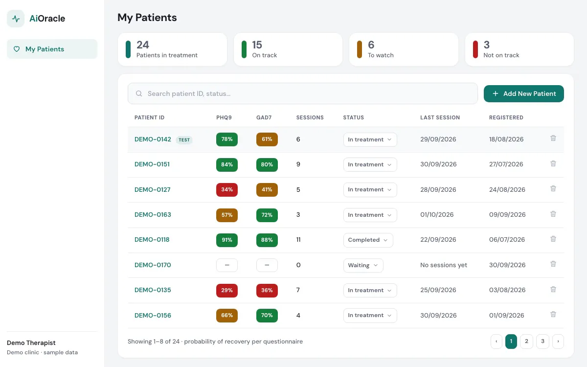Open My Patients in sidebar
Image resolution: width=587 pixels, height=367 pixels.
pos(52,49)
